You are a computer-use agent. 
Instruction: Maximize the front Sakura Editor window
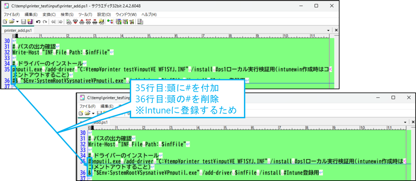(393, 98)
